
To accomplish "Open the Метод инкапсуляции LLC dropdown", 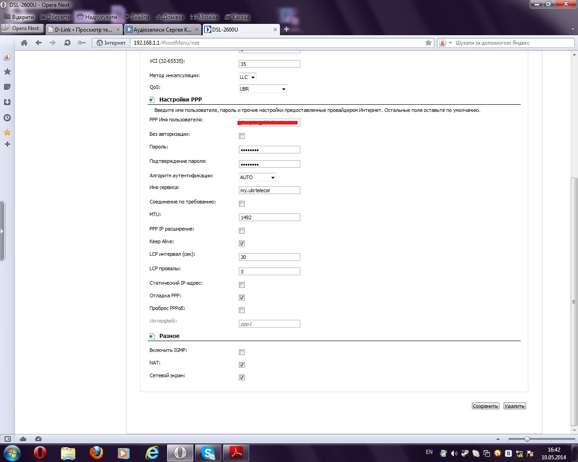I will click(247, 77).
